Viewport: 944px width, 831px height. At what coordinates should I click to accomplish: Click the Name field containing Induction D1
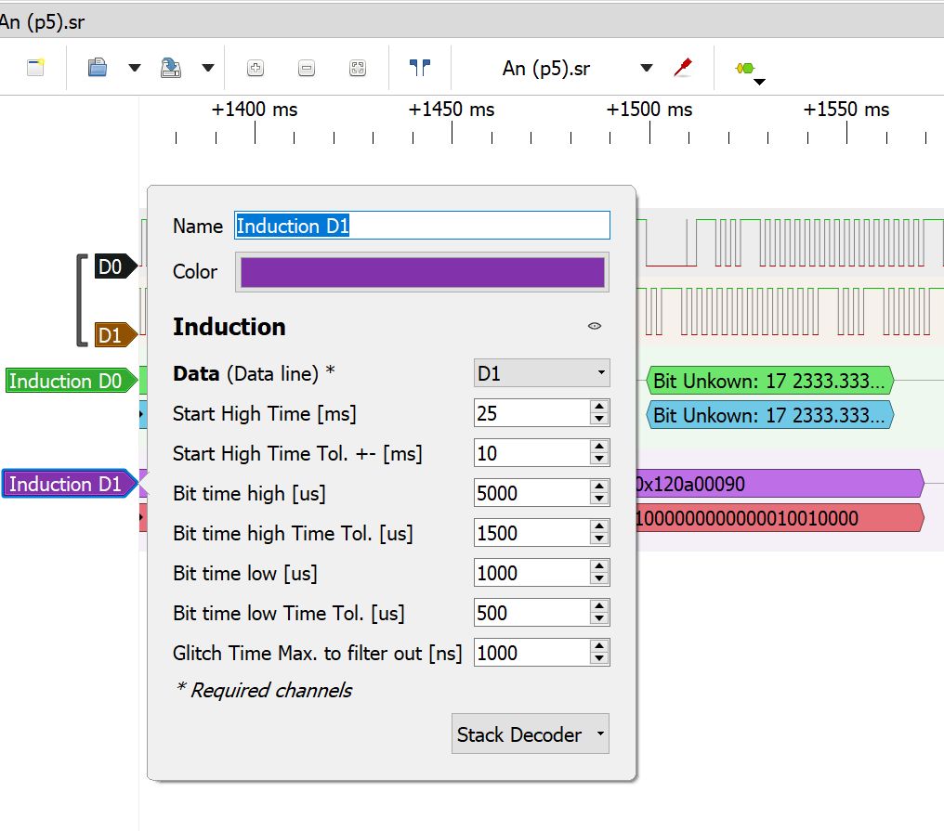point(423,226)
